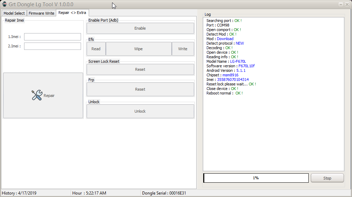Open the Firmware Write tab

point(42,13)
